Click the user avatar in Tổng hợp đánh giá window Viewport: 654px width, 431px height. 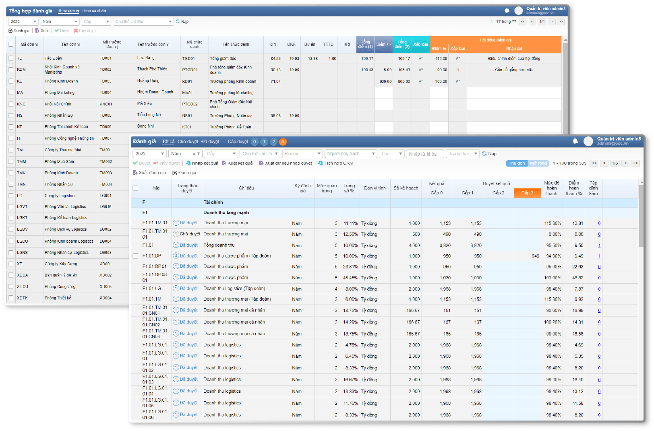click(x=519, y=11)
